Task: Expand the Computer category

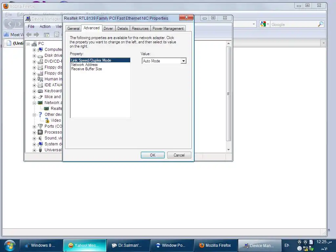Action: [x=34, y=50]
